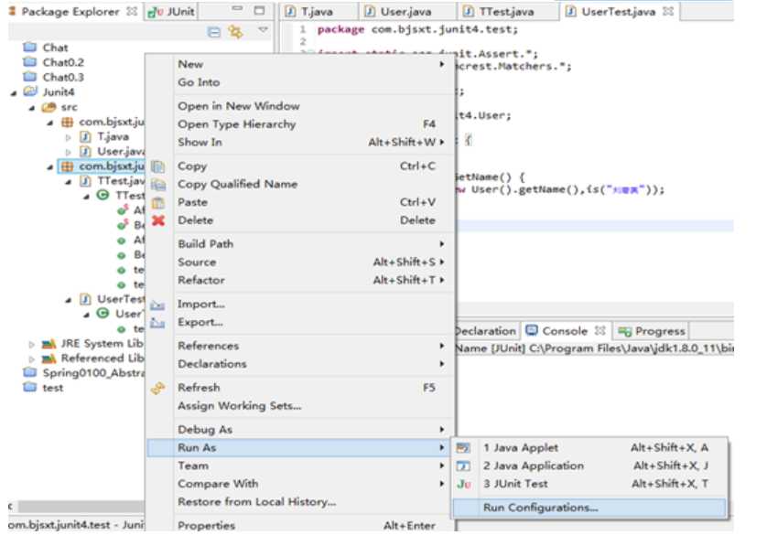Open the Compare With submenu

point(300,484)
